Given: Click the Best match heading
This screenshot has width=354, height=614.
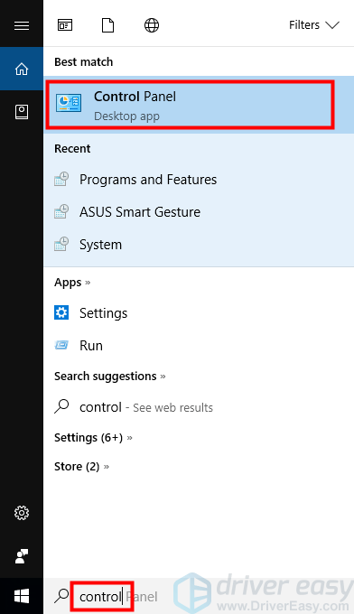Looking at the screenshot, I should pos(83,62).
